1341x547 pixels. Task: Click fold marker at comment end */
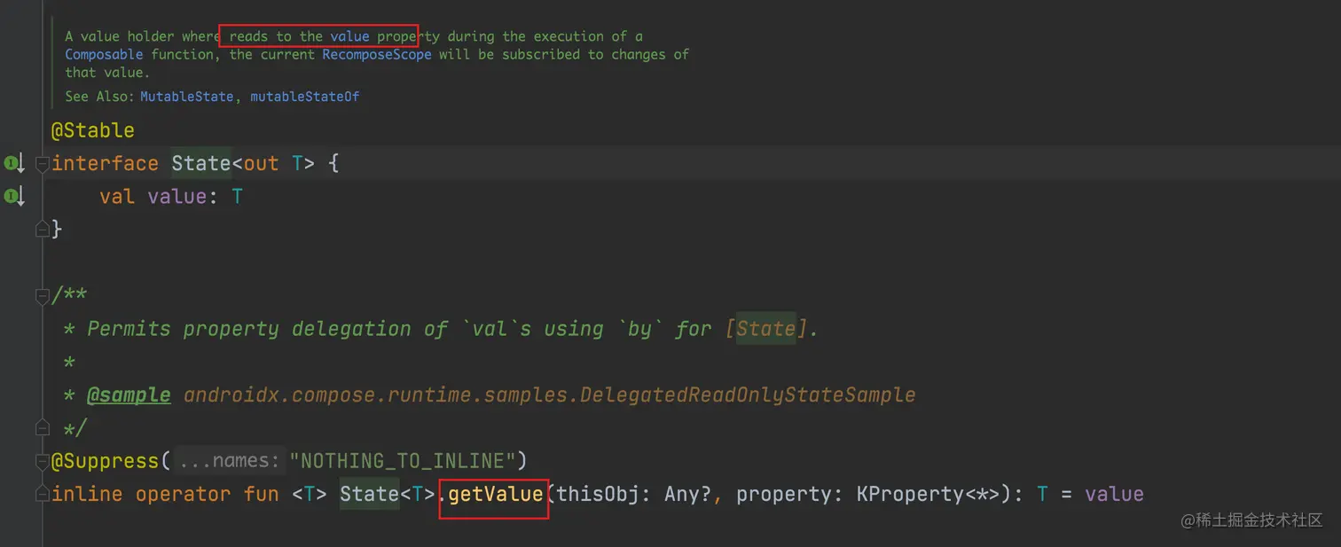[41, 427]
